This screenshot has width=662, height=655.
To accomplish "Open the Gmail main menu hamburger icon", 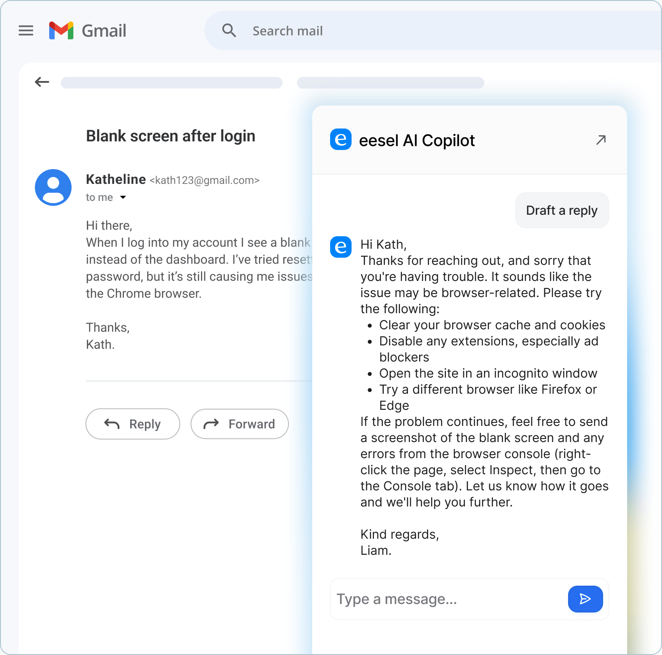I will tap(26, 30).
